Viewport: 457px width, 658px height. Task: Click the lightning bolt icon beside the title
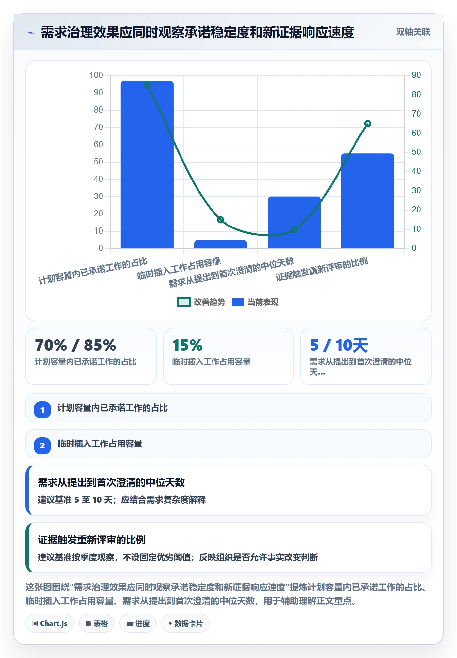coord(31,33)
